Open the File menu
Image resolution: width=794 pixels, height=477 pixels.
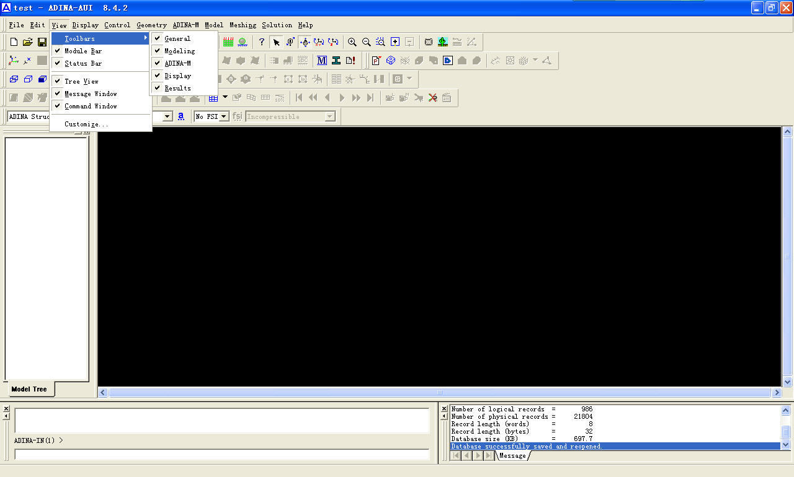click(16, 25)
